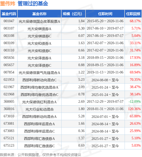Select fund code 673083
Viewport: 142px width, 157px height.
9,131
